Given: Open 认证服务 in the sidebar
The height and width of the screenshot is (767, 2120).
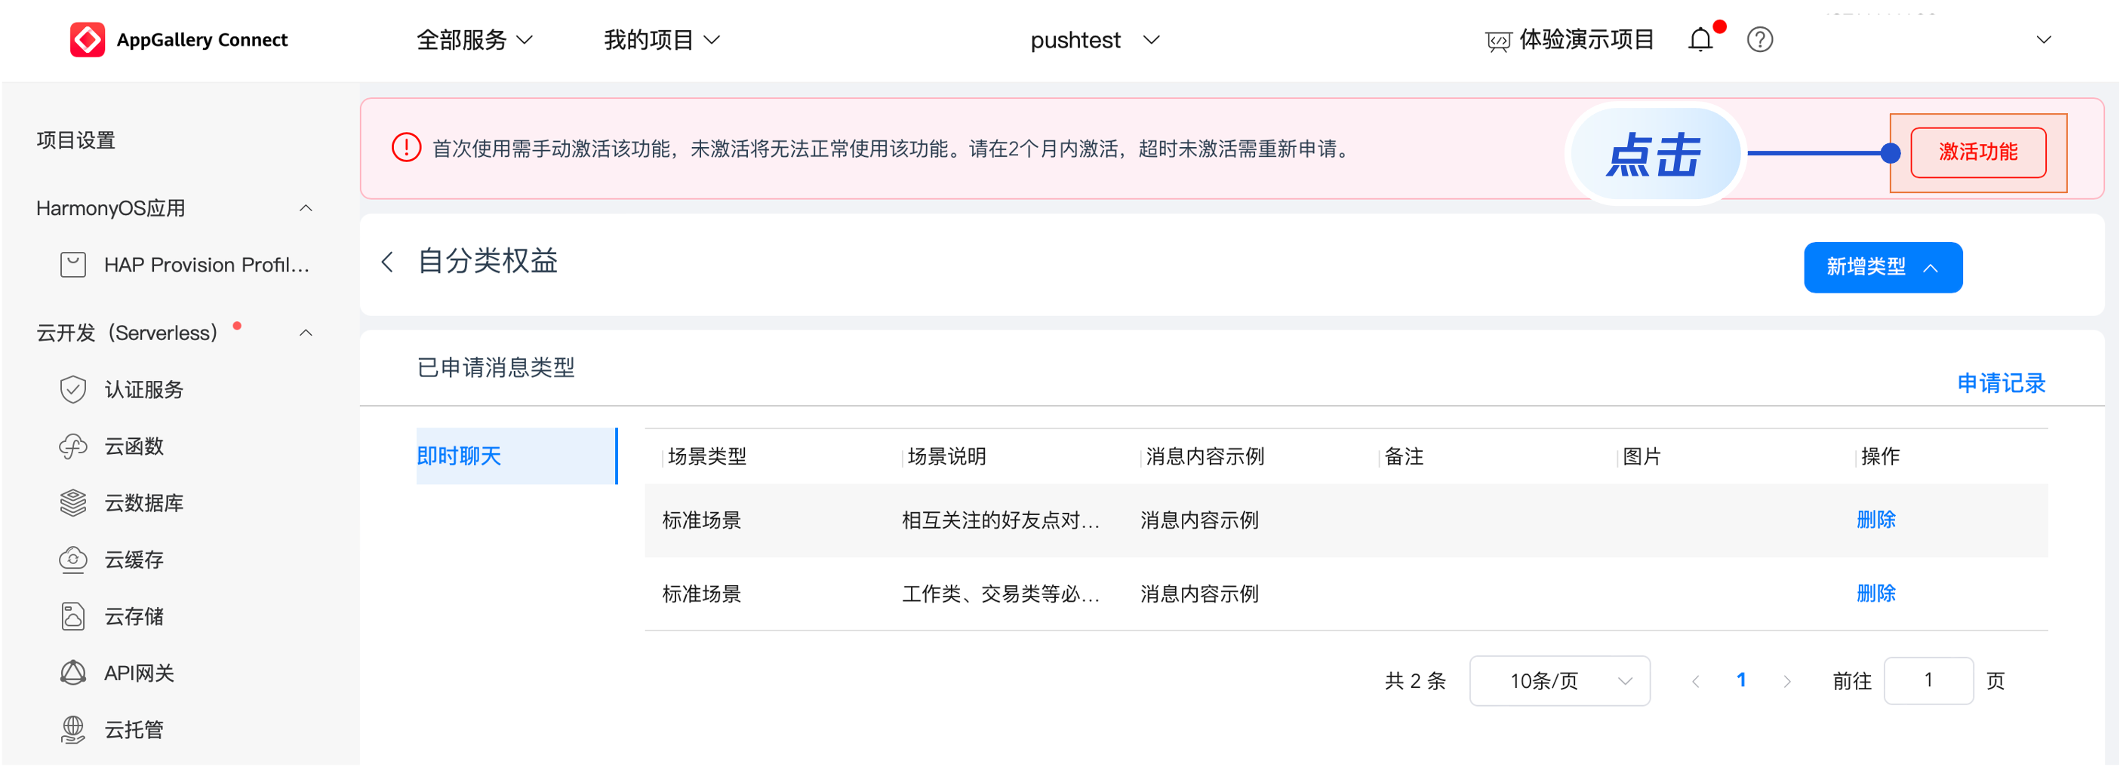Looking at the screenshot, I should (x=144, y=390).
